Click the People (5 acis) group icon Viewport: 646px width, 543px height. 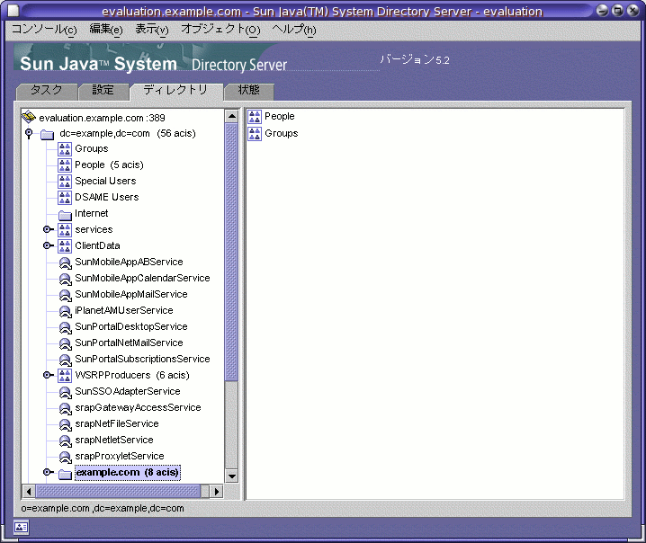(x=65, y=165)
